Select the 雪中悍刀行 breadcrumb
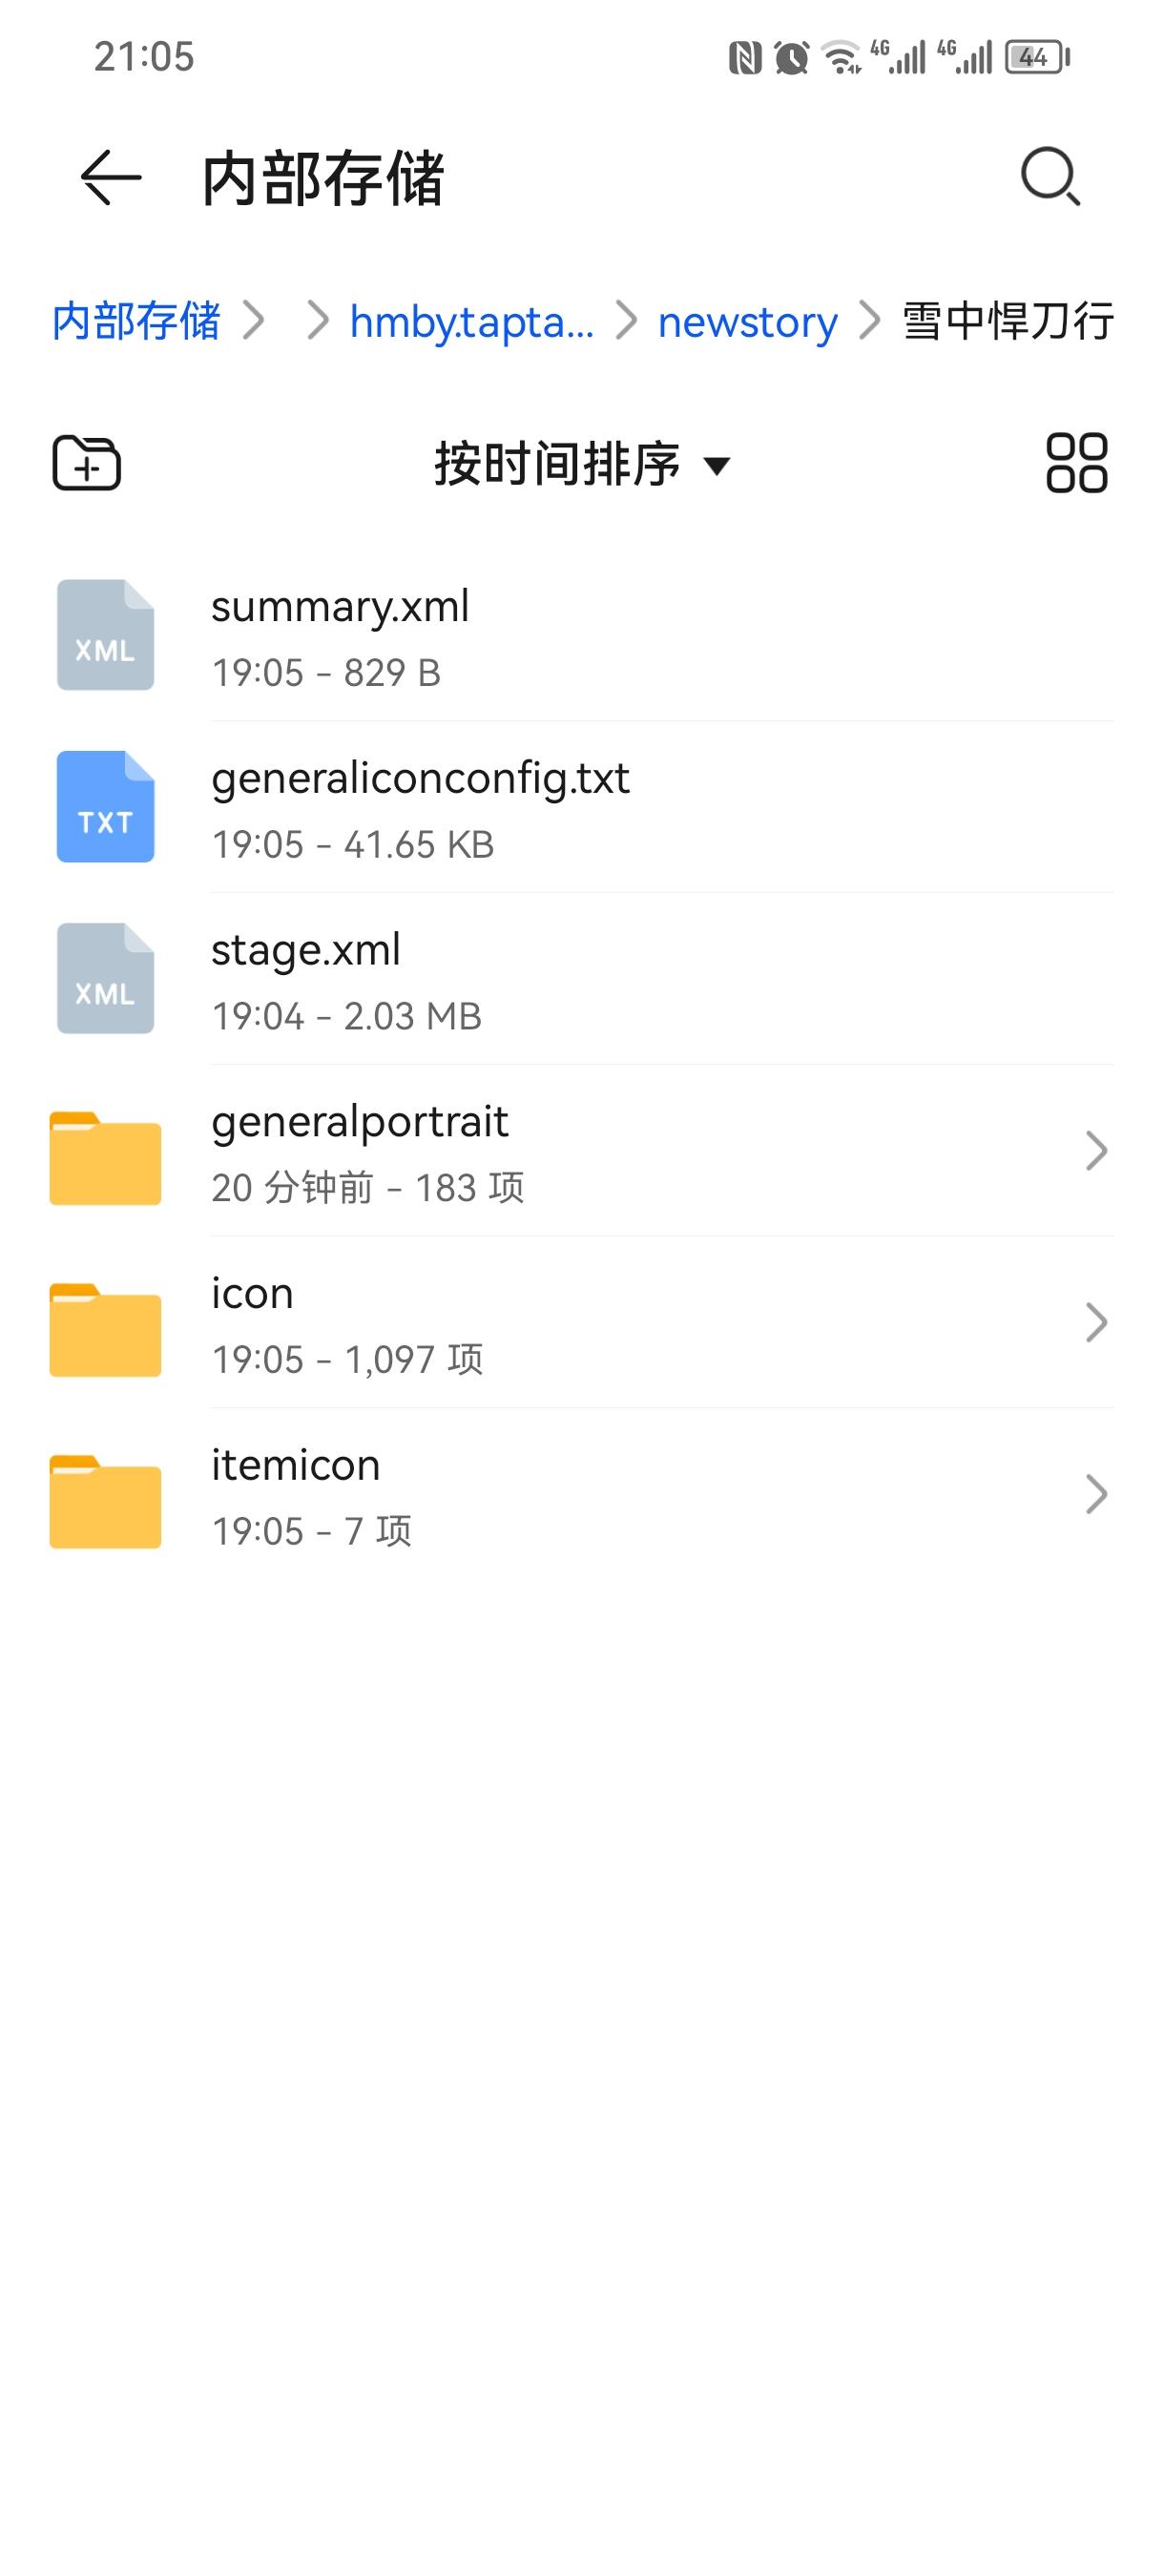 pos(1007,321)
